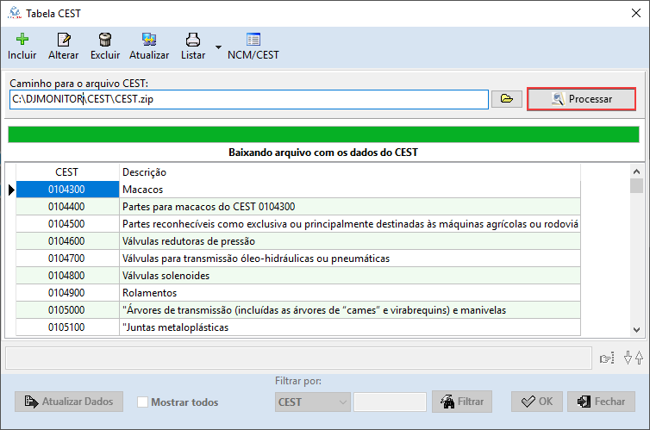This screenshot has width=650, height=430.
Task: Click the Excluir trash icon
Action: tap(105, 40)
